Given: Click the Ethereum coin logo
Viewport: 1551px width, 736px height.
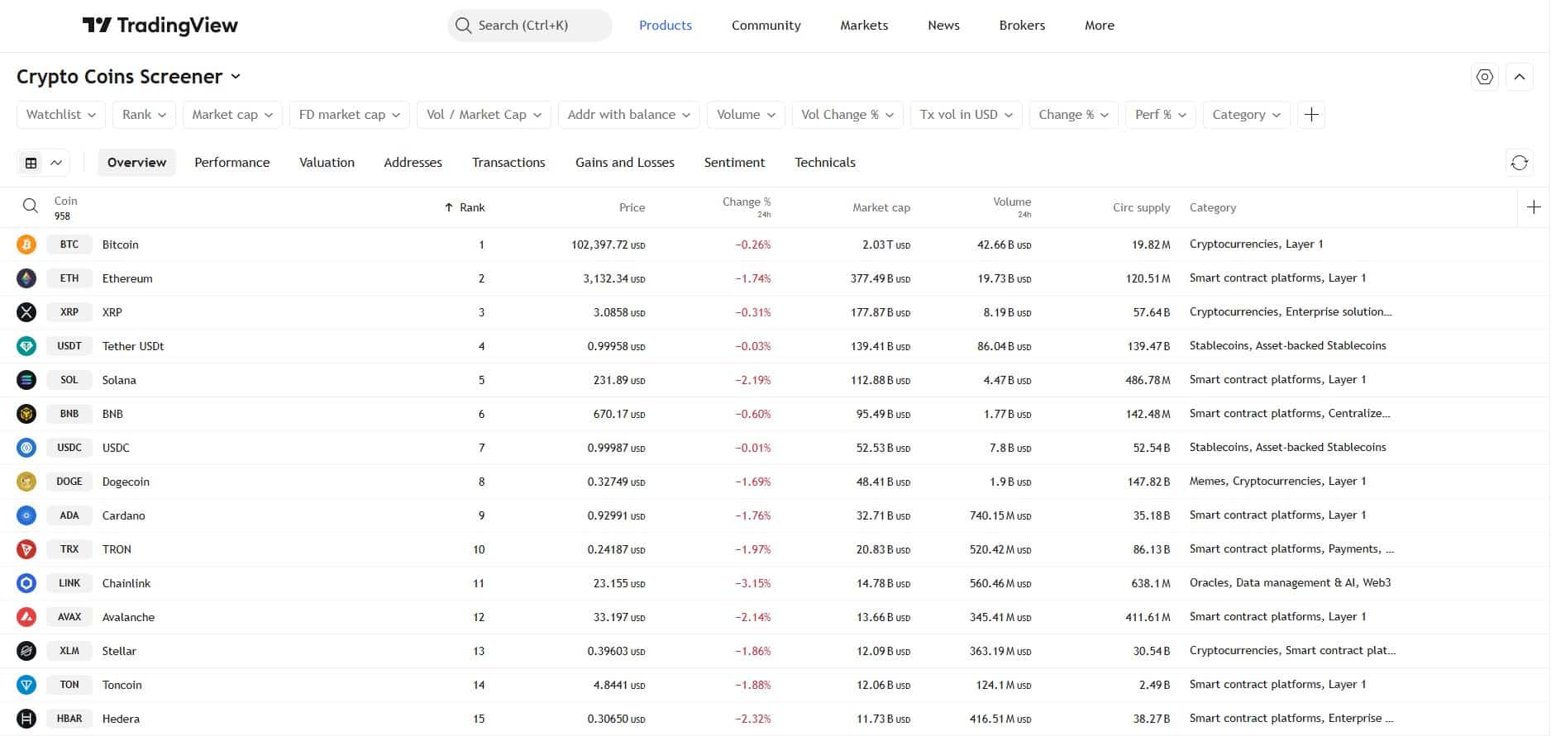Looking at the screenshot, I should [x=26, y=278].
